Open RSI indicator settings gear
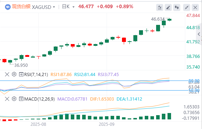 click(14, 74)
